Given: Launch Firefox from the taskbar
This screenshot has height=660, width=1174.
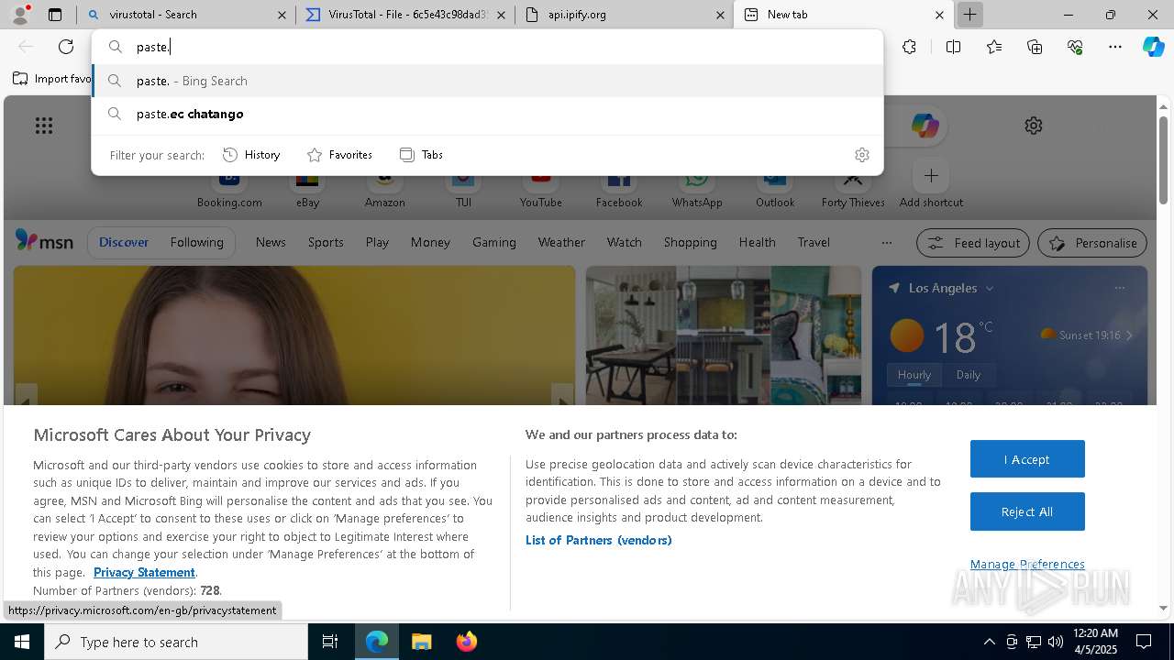Looking at the screenshot, I should (x=466, y=642).
